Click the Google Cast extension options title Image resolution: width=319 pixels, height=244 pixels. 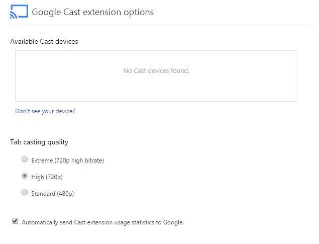[x=93, y=12]
